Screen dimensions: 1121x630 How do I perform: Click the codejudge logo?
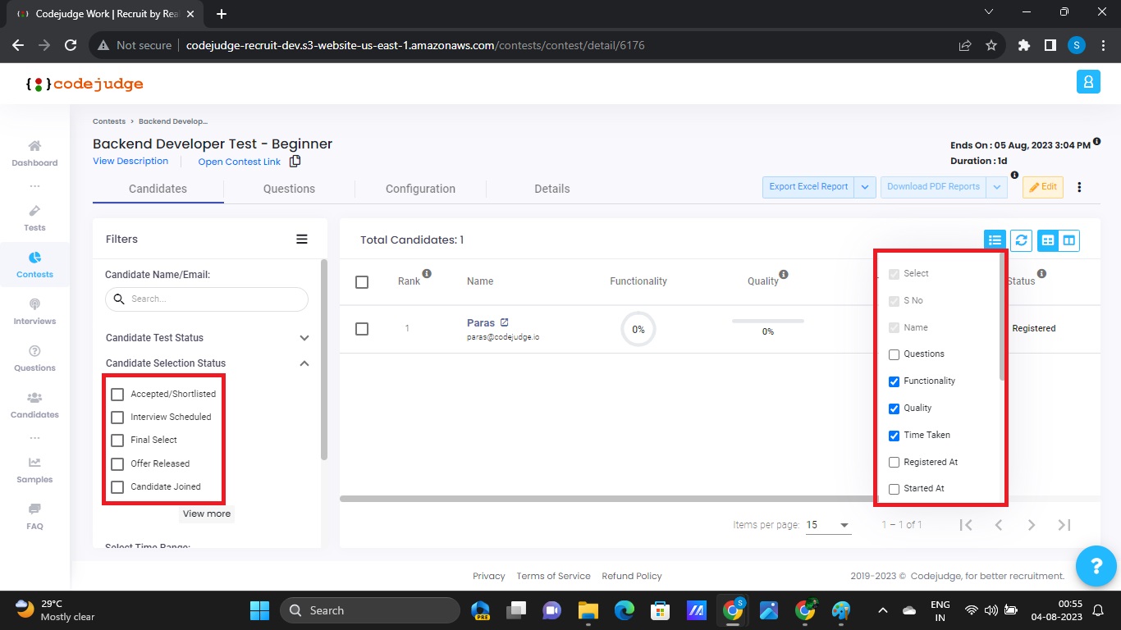click(85, 84)
